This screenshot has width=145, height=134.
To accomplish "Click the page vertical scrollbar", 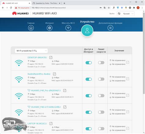I will point(144,53).
